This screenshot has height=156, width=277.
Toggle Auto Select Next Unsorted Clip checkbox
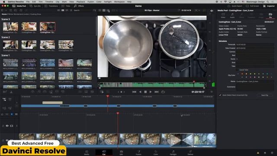220,95
